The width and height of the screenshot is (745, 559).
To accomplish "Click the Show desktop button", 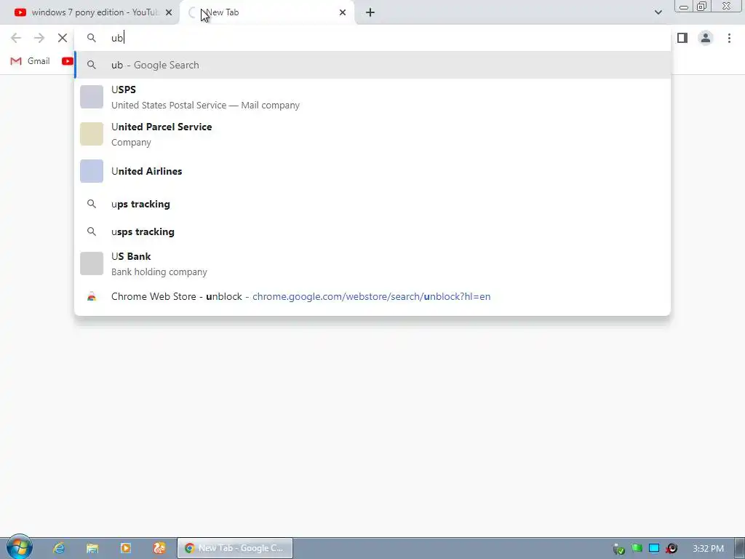I will click(740, 548).
